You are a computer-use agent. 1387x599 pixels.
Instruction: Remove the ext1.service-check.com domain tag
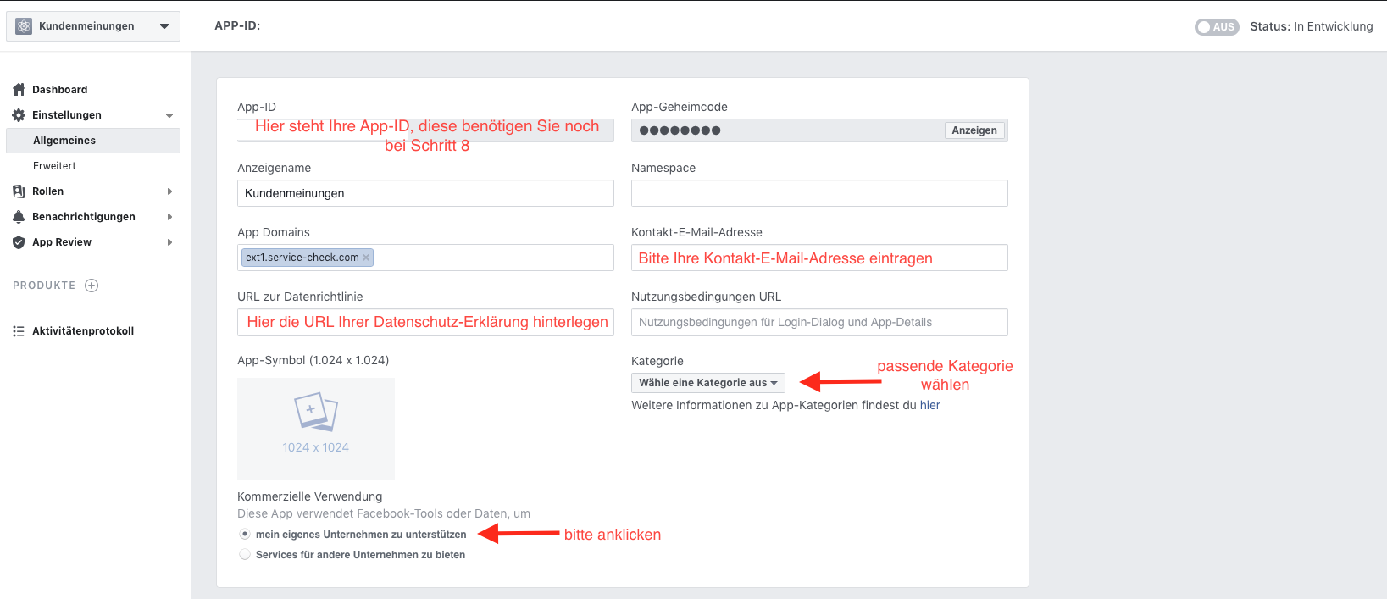(366, 258)
